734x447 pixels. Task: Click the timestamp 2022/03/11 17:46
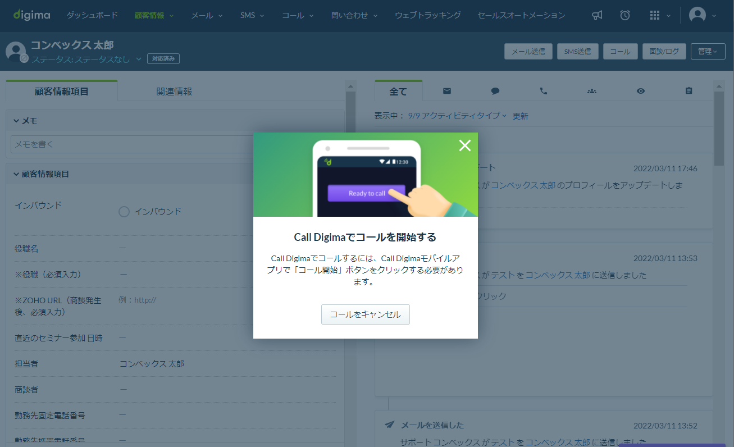tap(665, 168)
